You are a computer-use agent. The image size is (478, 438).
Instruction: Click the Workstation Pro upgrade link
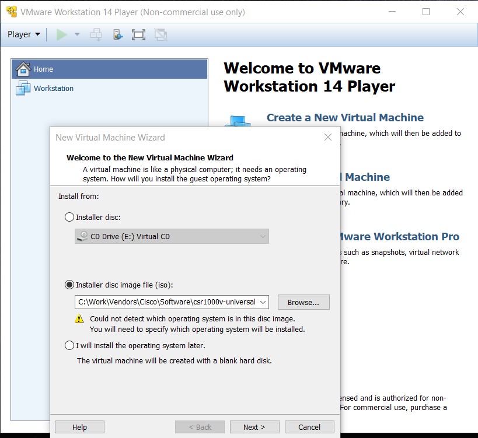point(400,237)
